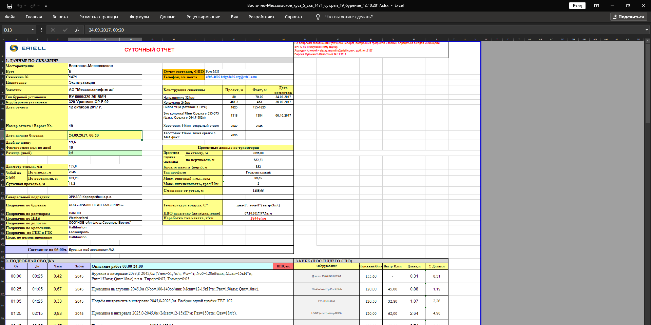Screen dimensions: 651x325
Task: Click the lightbulb Tell Me icon
Action: pyautogui.click(x=318, y=17)
